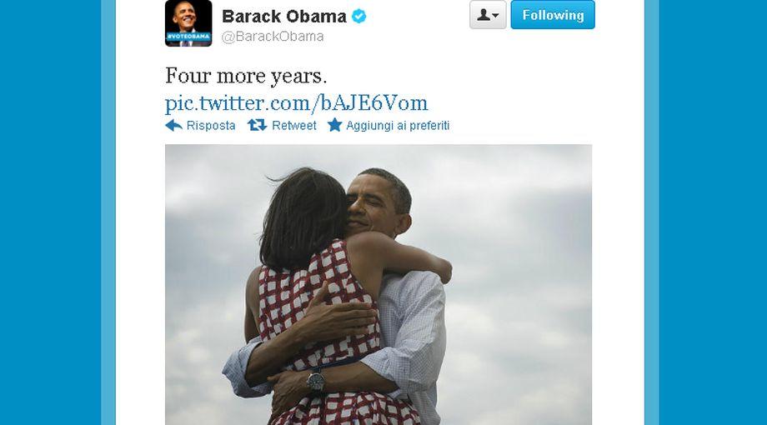
Task: Open the pic.twitter.com/bAJE6Vom link
Action: tap(297, 102)
